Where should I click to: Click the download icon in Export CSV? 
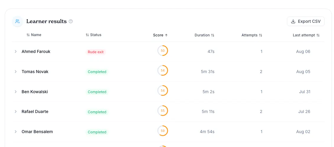[x=293, y=21]
